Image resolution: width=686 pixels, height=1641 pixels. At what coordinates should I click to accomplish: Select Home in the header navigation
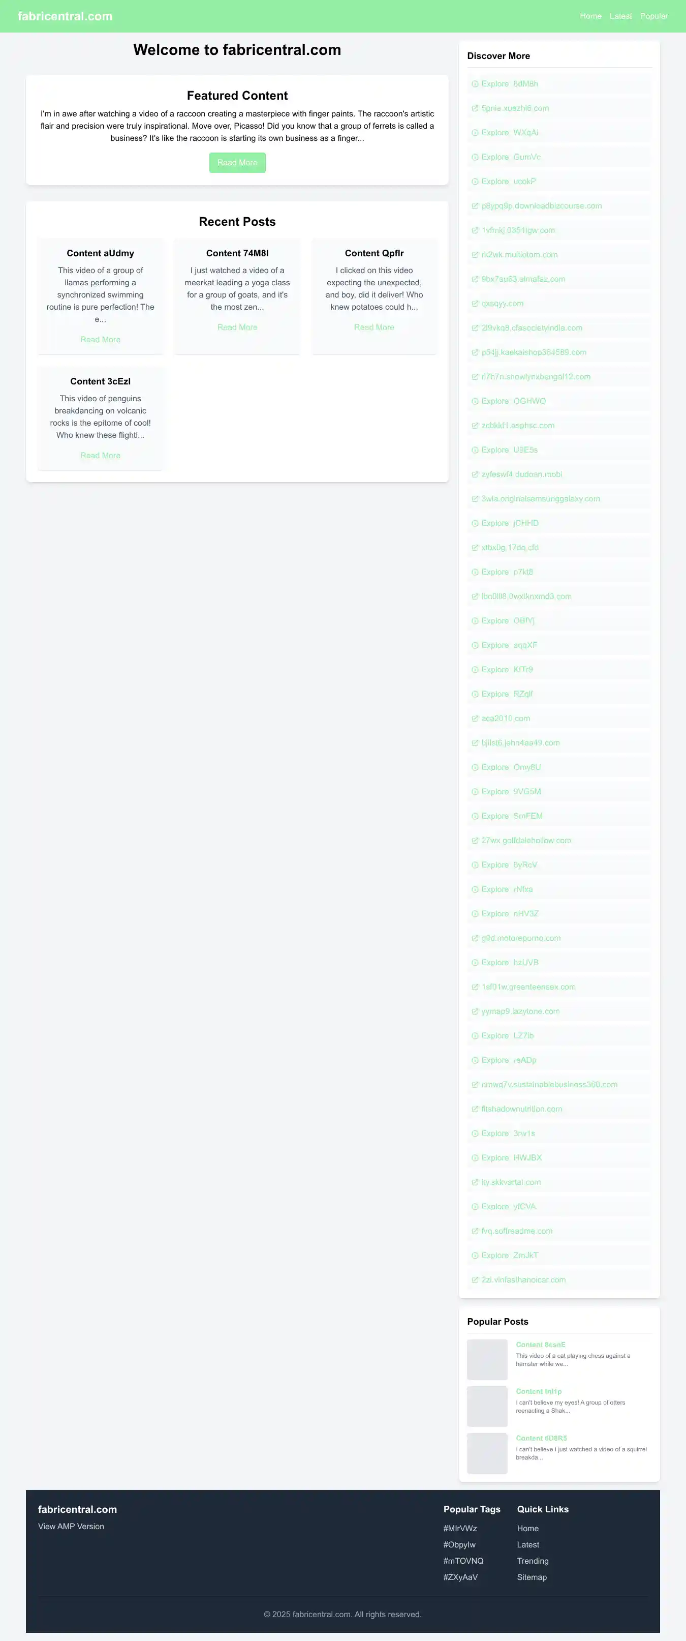point(590,16)
